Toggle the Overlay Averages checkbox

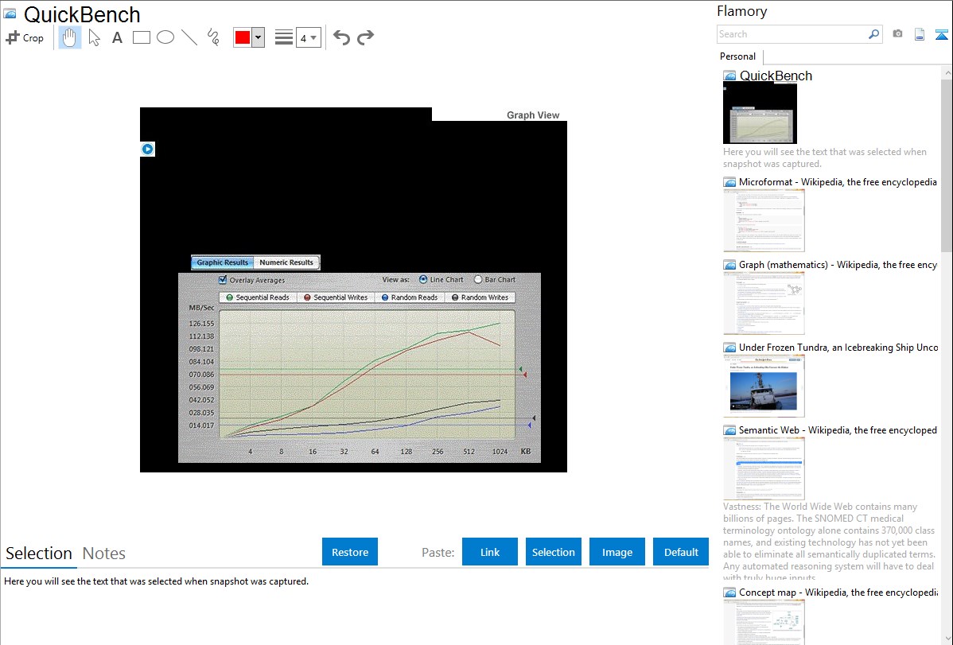(x=223, y=280)
